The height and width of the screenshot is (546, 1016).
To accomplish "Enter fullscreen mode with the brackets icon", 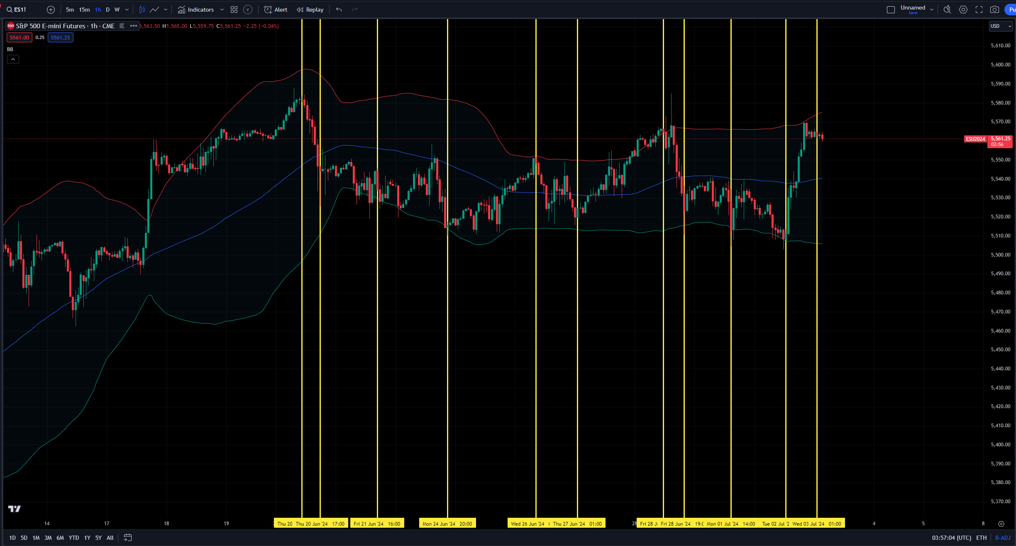I will pos(979,9).
